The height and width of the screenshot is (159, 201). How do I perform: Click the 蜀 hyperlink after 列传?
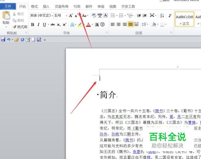tap(171, 117)
